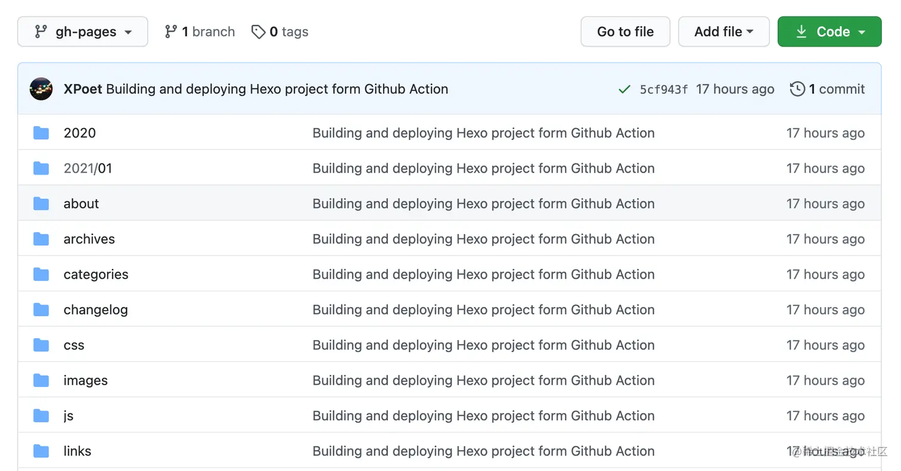This screenshot has height=471, width=901.
Task: Open the about folder icon
Action: 41,203
